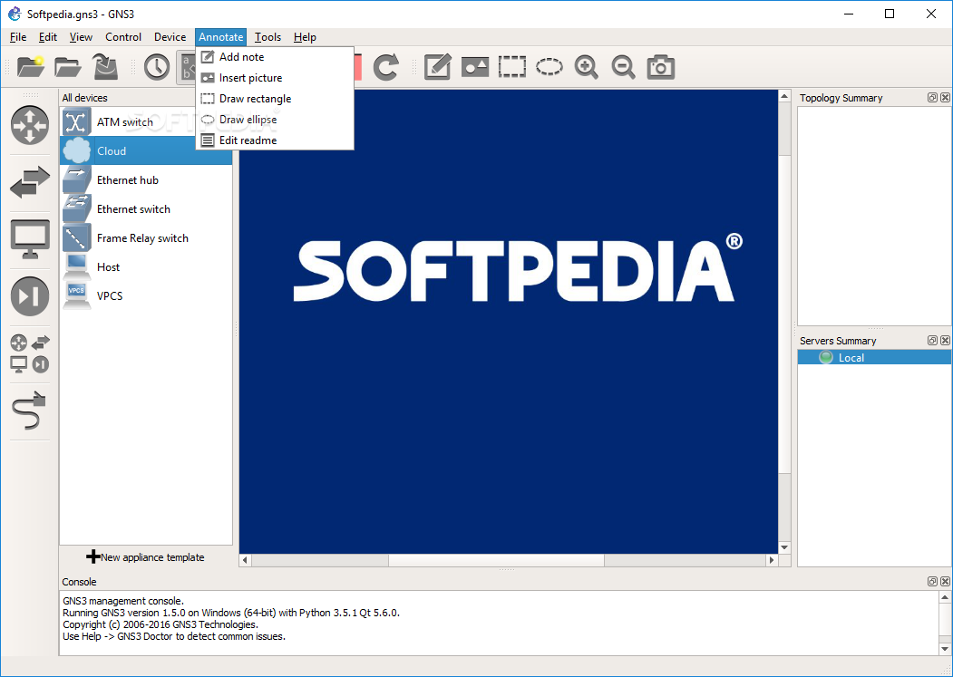Viewport: 953px width, 677px height.
Task: Click the Save project as icon
Action: pos(105,66)
